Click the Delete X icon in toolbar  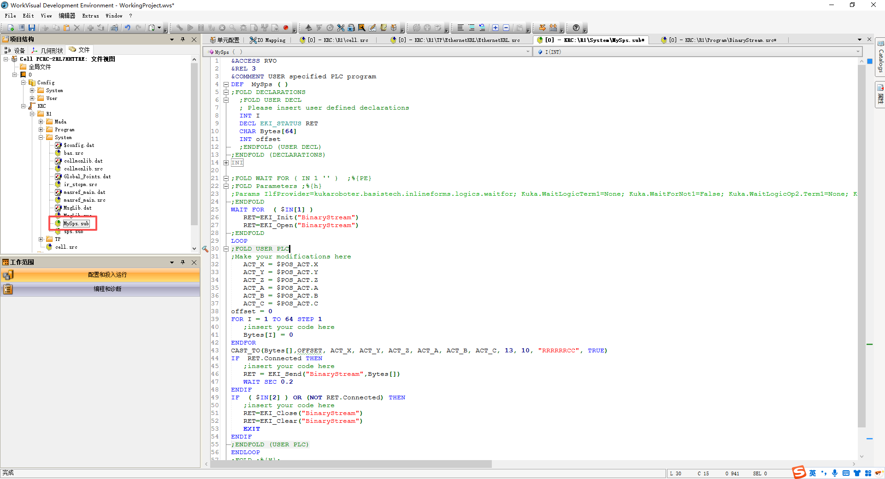[77, 28]
